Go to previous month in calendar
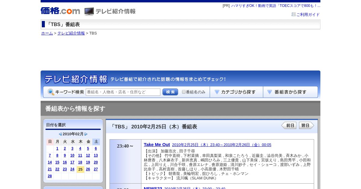 coord(60,134)
